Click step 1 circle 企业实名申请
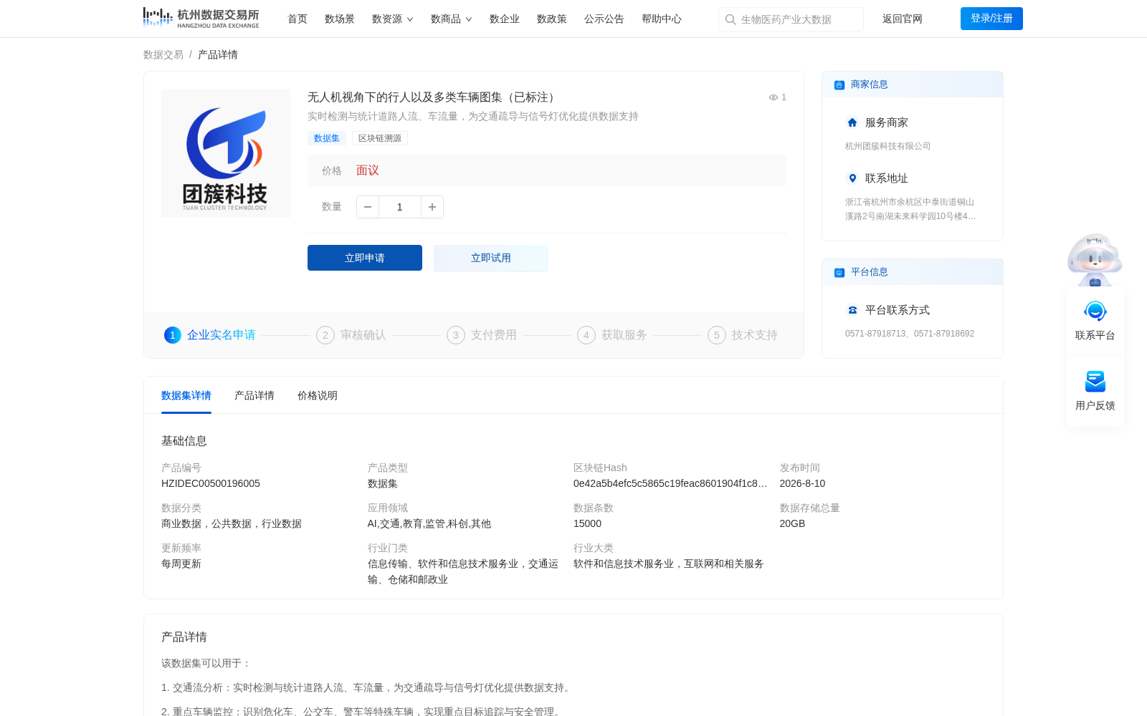The height and width of the screenshot is (716, 1147). click(x=173, y=335)
